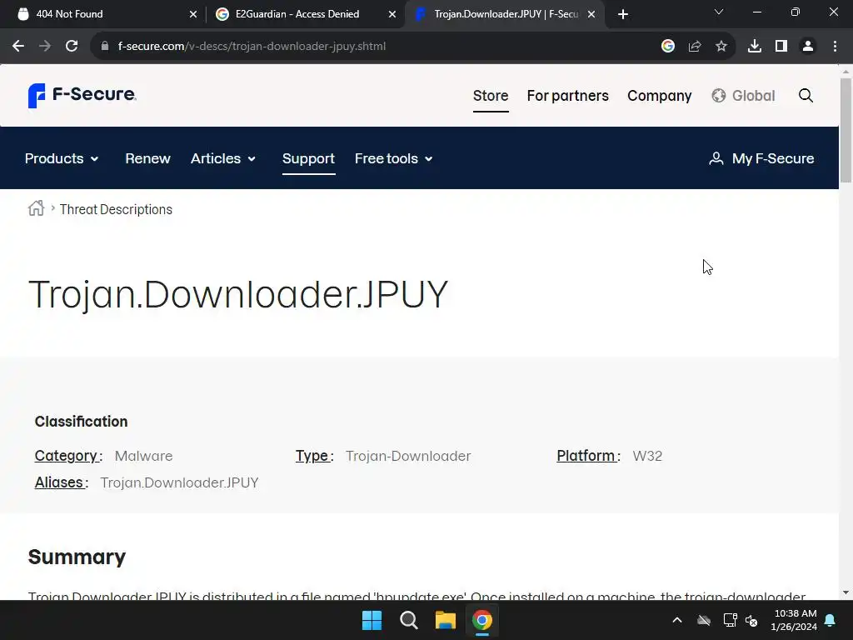
Task: Click the Trojan.Downloader.JPUY page heading
Action: [237, 295]
